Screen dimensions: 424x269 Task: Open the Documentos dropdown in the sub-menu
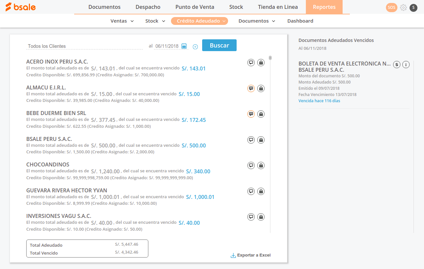[257, 21]
